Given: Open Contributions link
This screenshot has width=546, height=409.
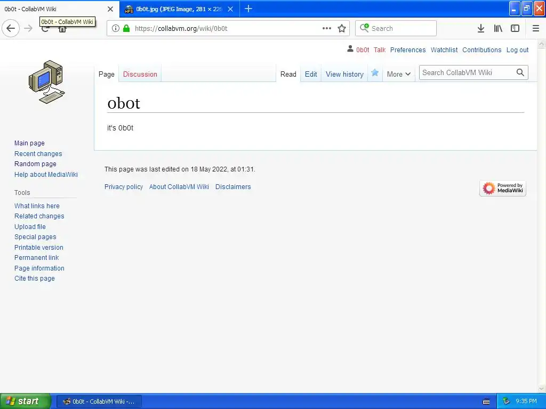Looking at the screenshot, I should pyautogui.click(x=481, y=50).
